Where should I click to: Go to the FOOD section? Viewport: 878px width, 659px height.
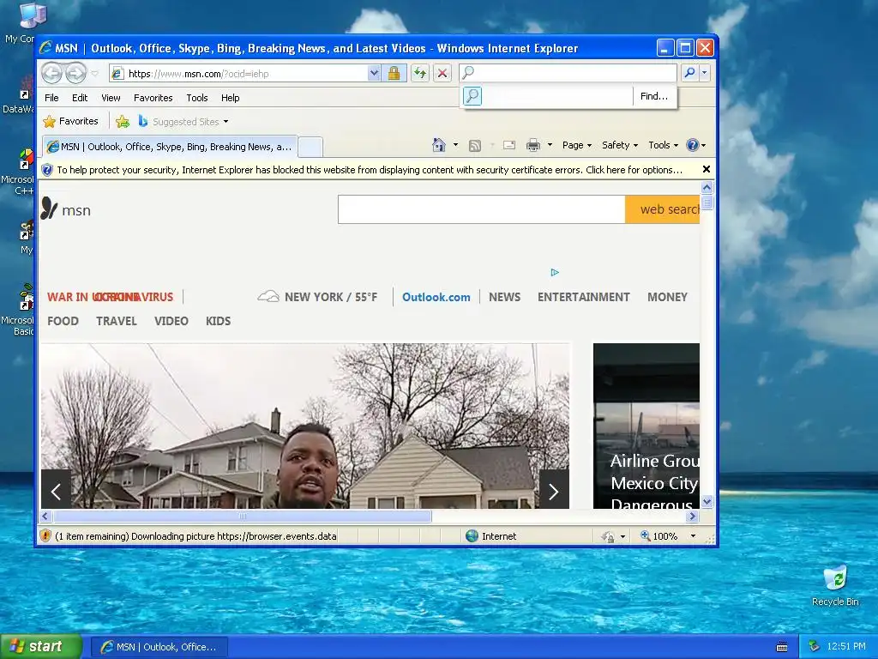click(63, 321)
